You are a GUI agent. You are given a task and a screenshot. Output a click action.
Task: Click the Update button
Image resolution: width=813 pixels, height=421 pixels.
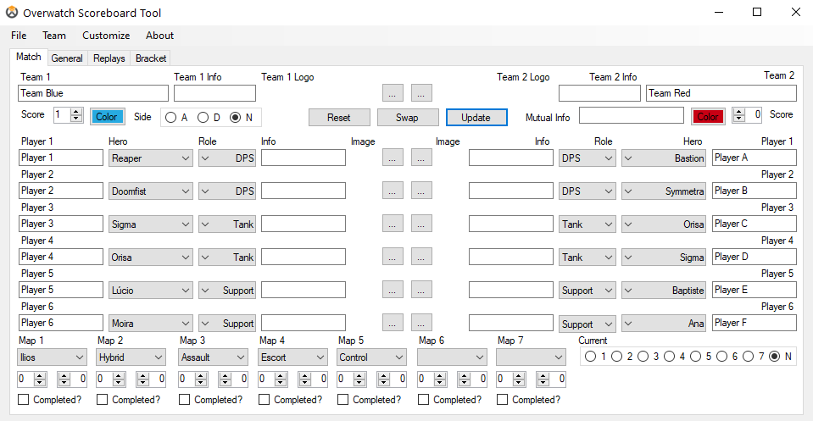tap(476, 118)
